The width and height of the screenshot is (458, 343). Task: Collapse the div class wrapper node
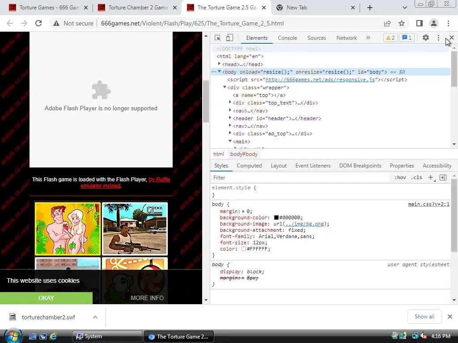[x=225, y=87]
